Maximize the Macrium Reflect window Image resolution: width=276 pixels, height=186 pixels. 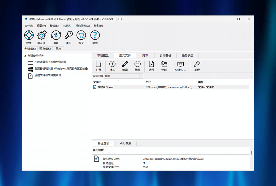point(239,19)
